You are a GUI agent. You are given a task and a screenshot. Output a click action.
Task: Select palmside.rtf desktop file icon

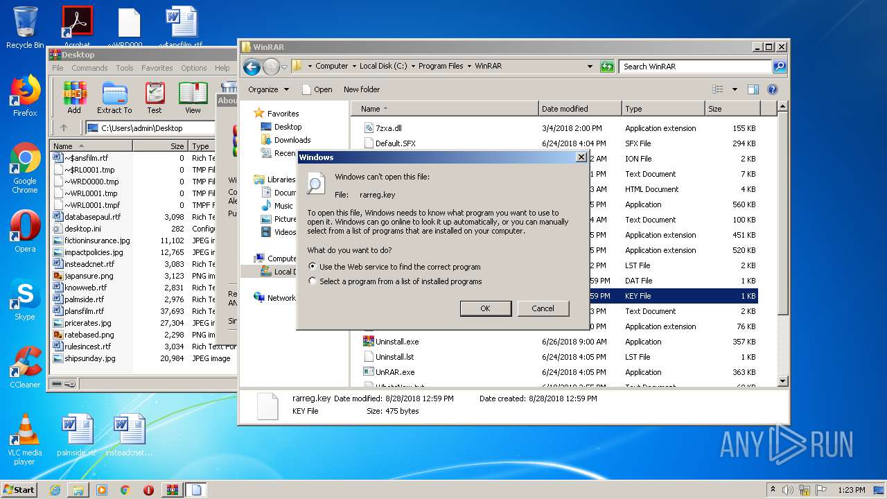point(76,435)
